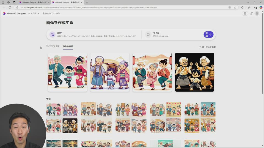Click the page vertical scrollbar
The width and height of the screenshot is (264, 148).
click(262, 55)
